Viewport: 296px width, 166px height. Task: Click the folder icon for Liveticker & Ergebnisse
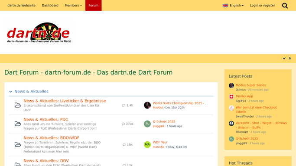(x=18, y=105)
